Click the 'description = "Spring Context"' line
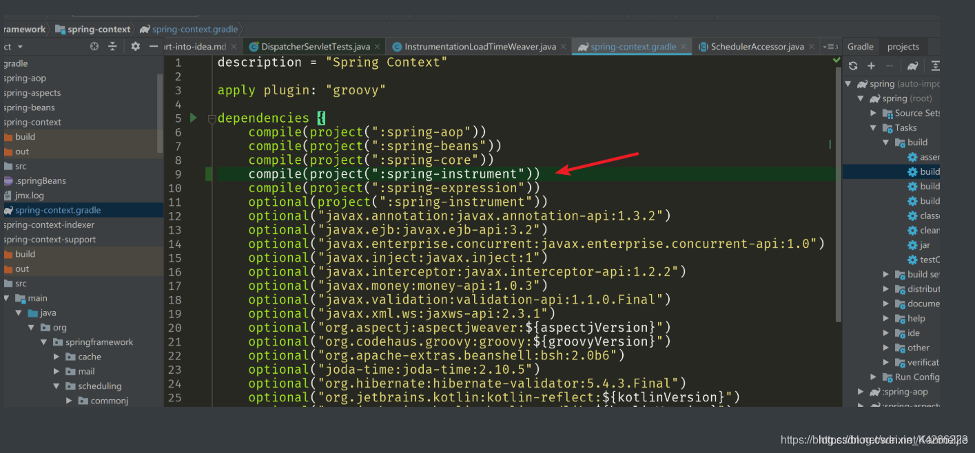 click(332, 62)
